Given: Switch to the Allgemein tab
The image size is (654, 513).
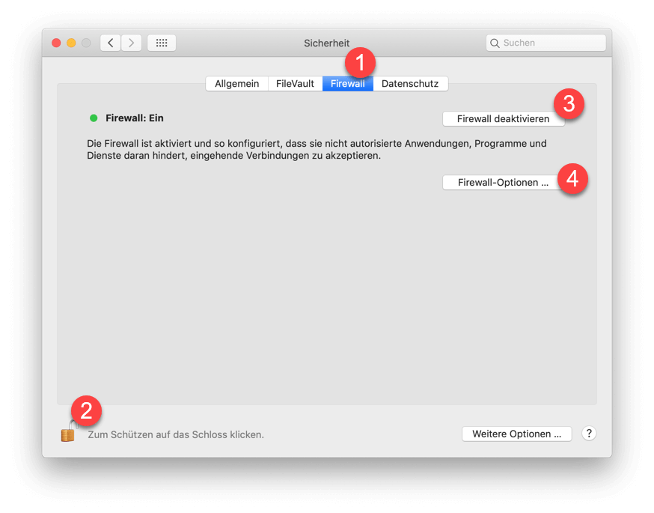Looking at the screenshot, I should [x=236, y=83].
